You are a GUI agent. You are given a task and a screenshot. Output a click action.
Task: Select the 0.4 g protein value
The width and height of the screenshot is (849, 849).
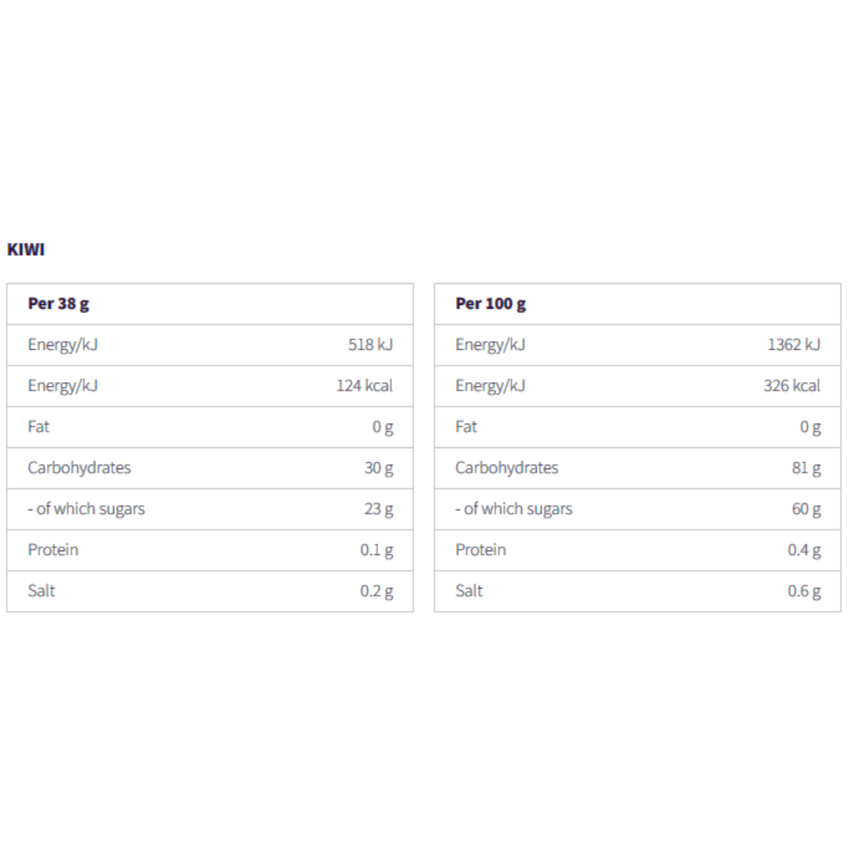tap(804, 549)
